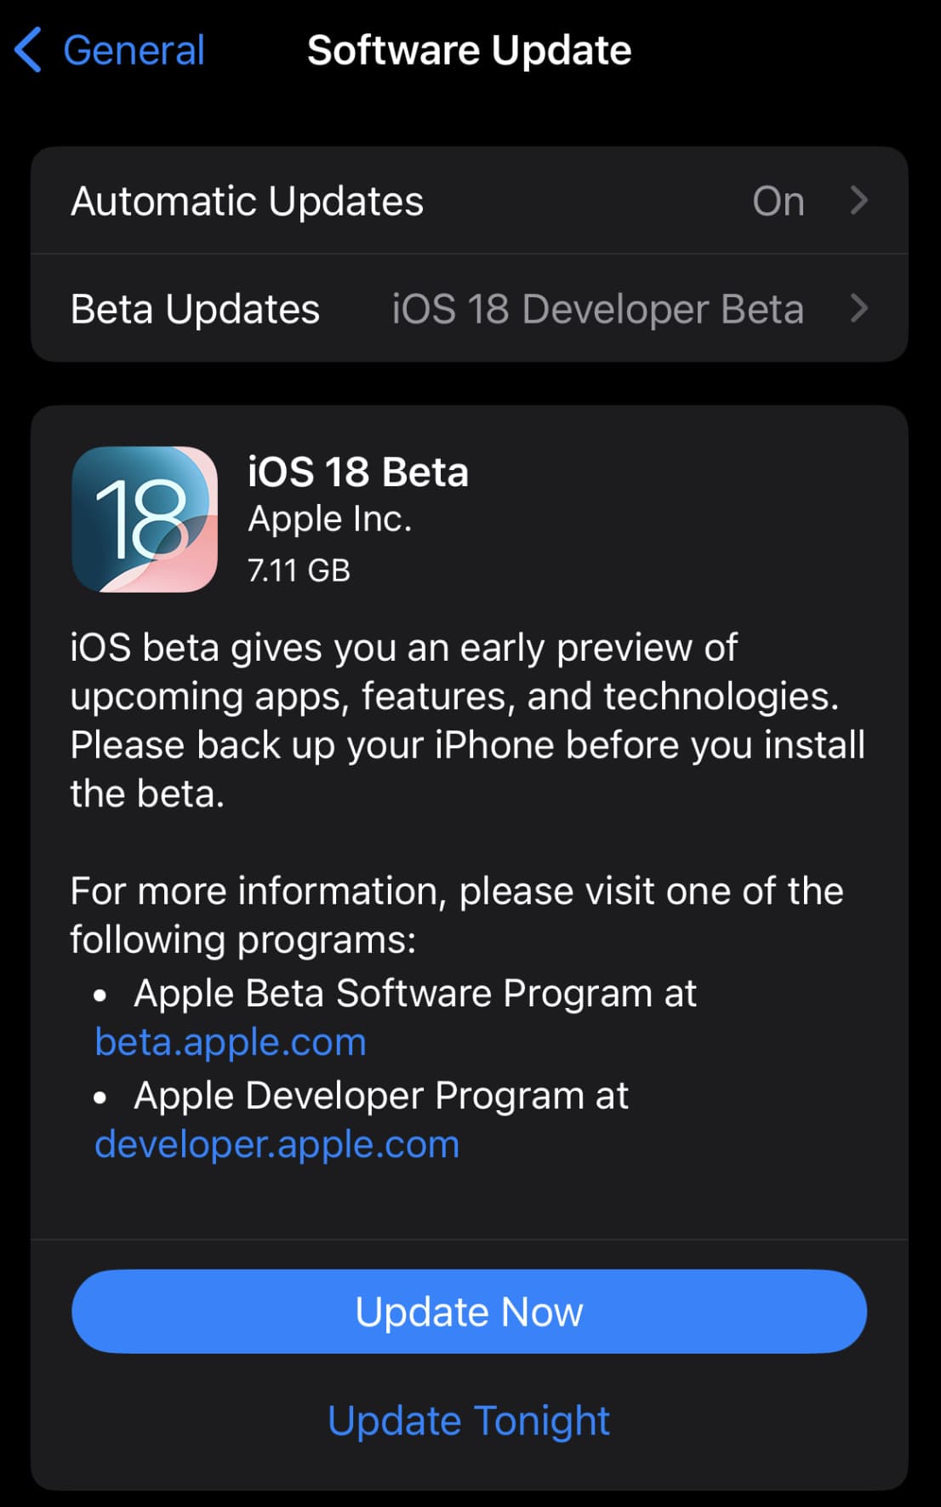Schedule update by tapping Update Tonight

pos(469,1419)
